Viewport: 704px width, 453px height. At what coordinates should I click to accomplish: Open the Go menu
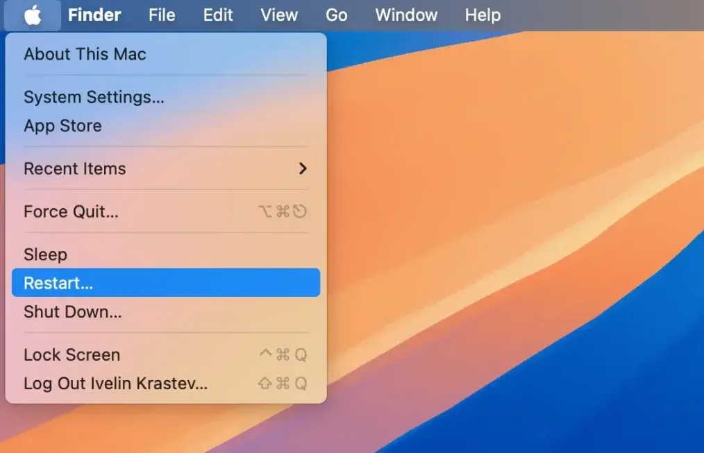click(x=336, y=15)
